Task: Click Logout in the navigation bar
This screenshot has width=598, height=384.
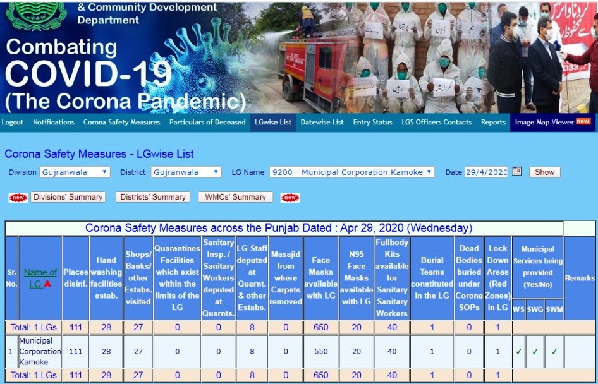Action: click(x=13, y=123)
